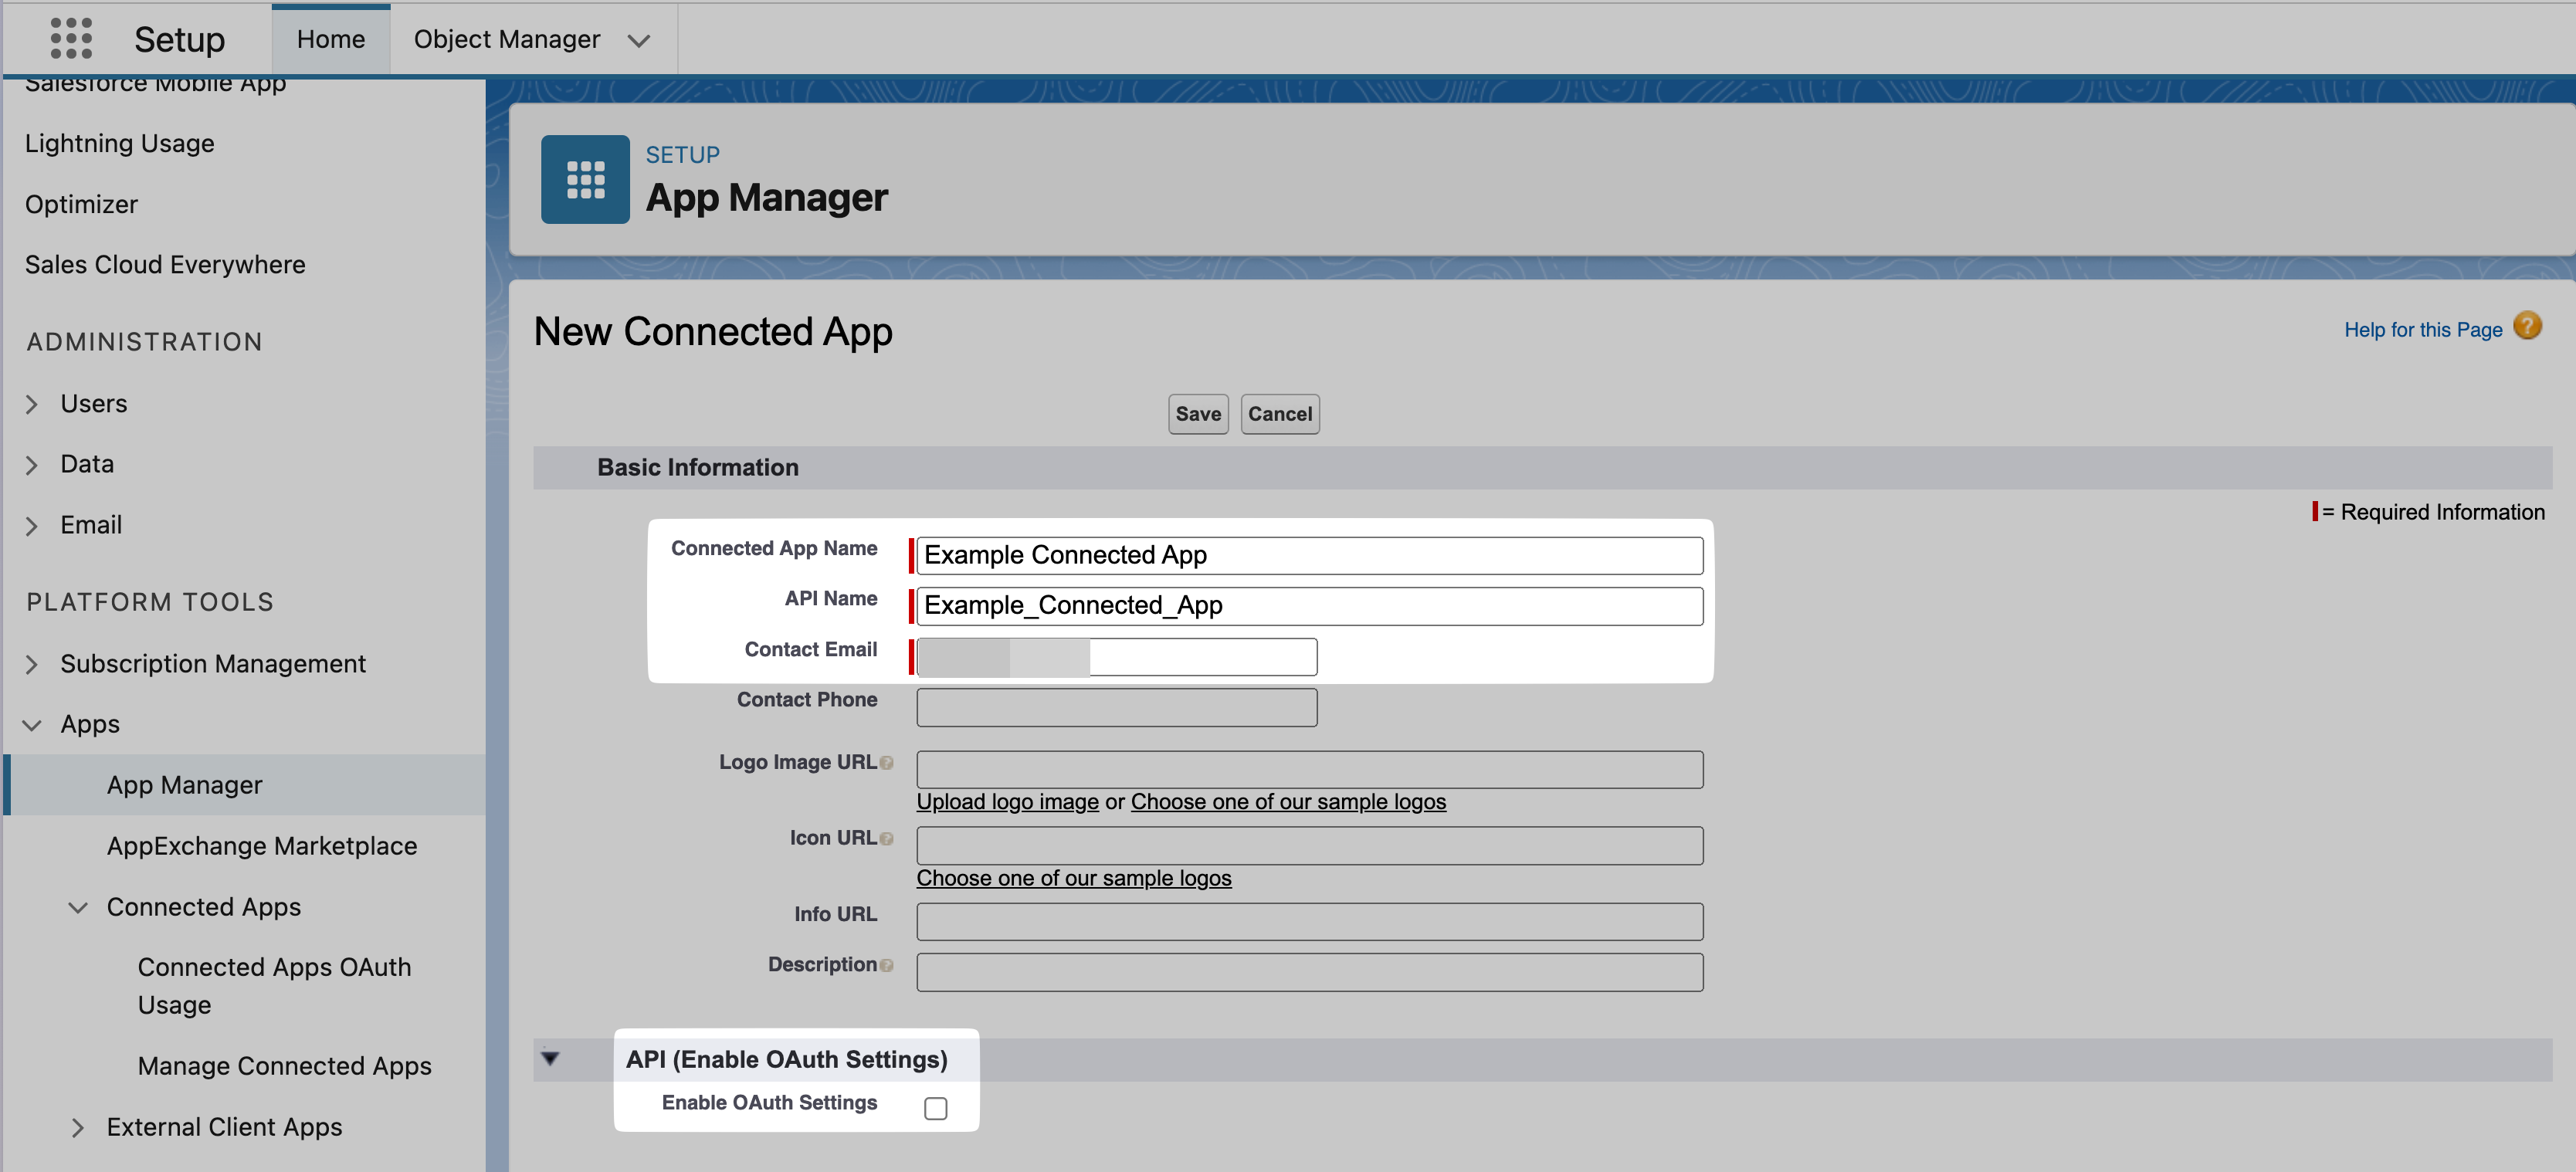Expand the Subscription Management section
2576x1172 pixels.
pyautogui.click(x=32, y=665)
